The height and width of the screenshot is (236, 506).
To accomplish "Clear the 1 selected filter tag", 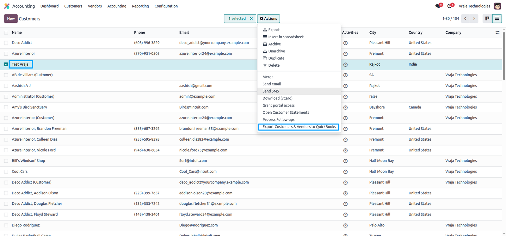I will pyautogui.click(x=251, y=19).
